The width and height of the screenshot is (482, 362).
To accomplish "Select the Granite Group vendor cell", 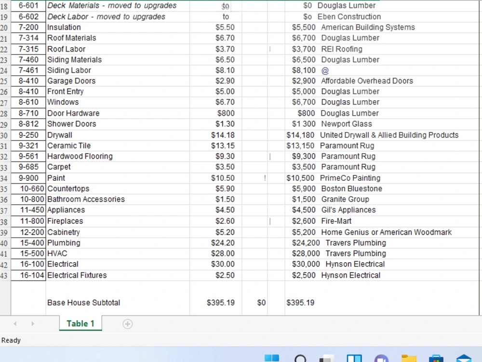I will [x=345, y=200].
